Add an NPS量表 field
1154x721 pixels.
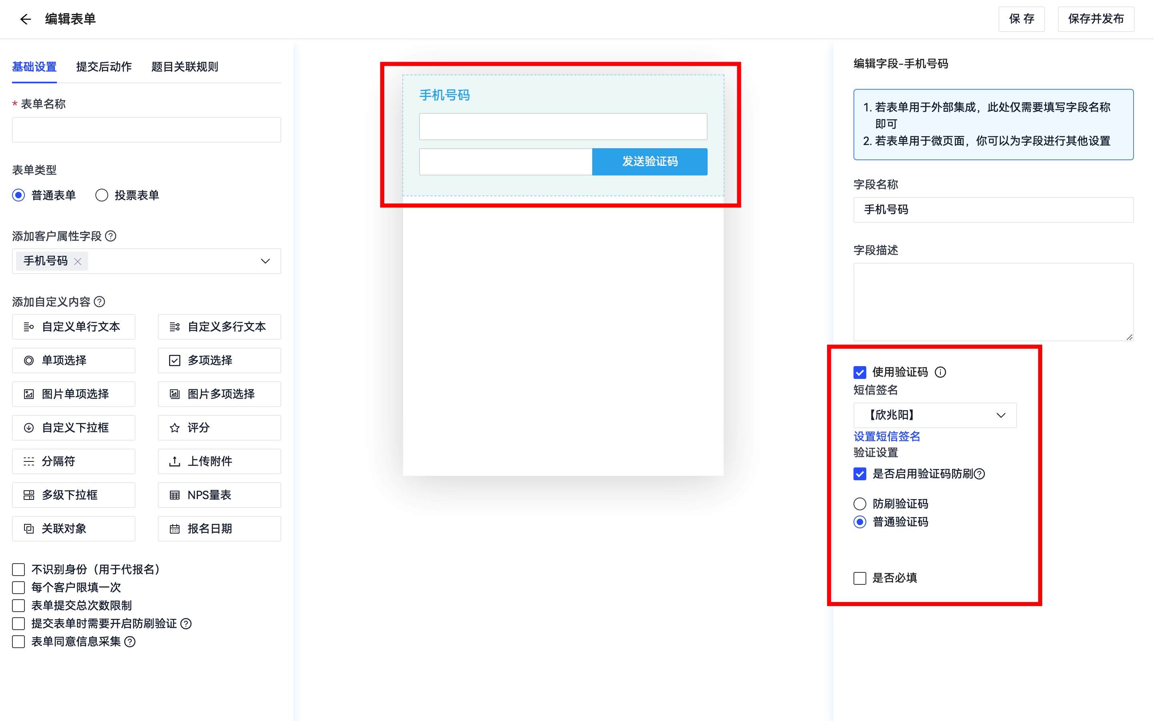click(x=219, y=495)
